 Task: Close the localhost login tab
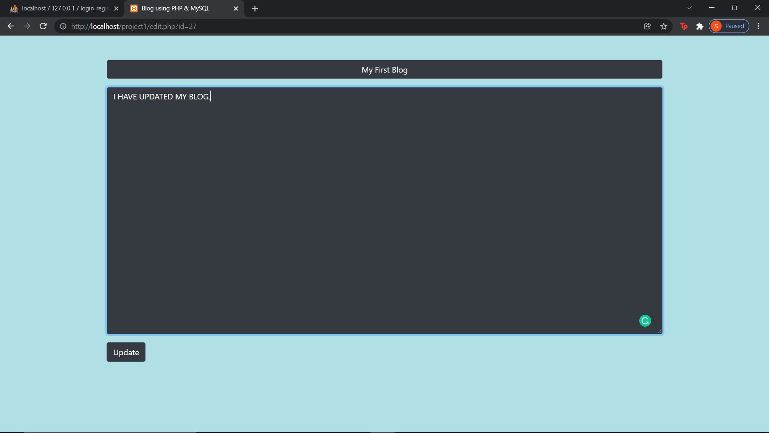(x=116, y=8)
